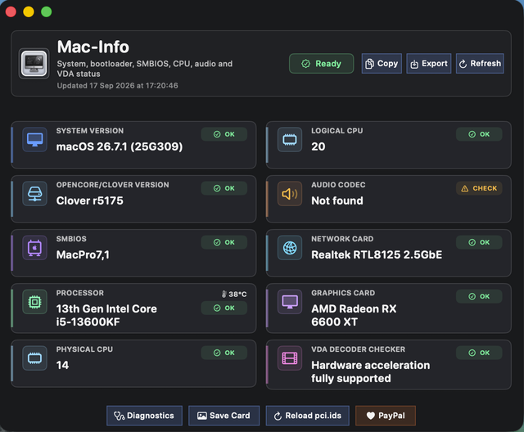Click the OK badge on OpenCore/Clover Version
The width and height of the screenshot is (524, 432).
tap(224, 188)
